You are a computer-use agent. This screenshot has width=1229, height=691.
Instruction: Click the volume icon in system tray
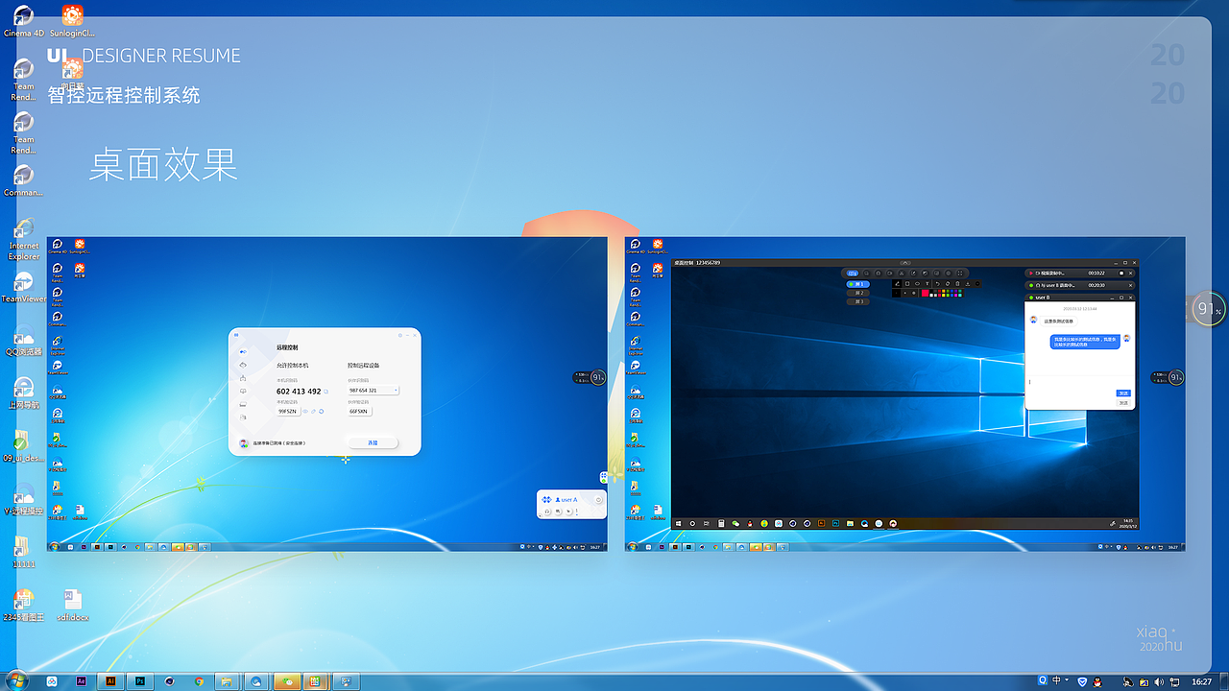tap(1159, 682)
